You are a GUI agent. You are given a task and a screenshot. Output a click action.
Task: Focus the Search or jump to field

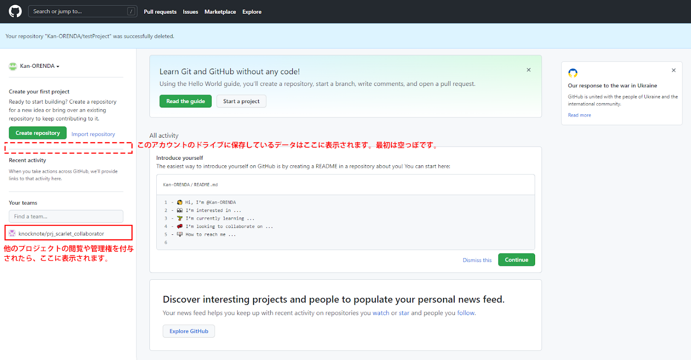pyautogui.click(x=82, y=11)
